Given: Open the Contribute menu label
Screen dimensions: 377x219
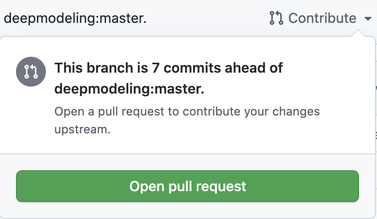Looking at the screenshot, I should [x=322, y=18].
